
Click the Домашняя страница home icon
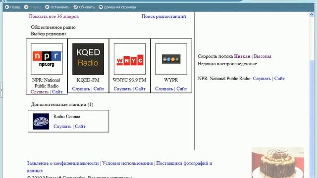click(101, 7)
